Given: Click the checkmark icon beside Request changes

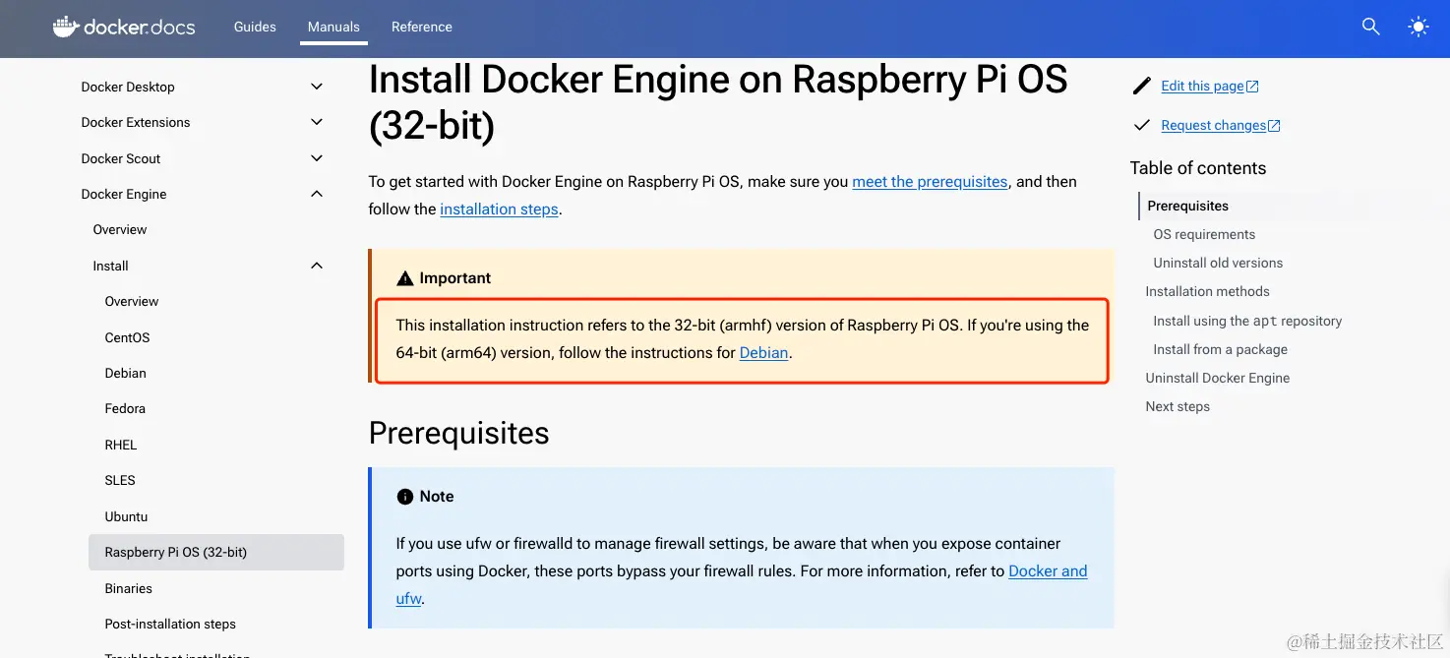Looking at the screenshot, I should click(1141, 125).
